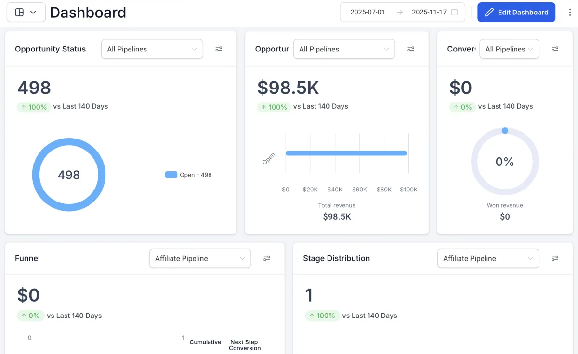
Task: Click the end date 2025-11-17 field
Action: coord(429,13)
